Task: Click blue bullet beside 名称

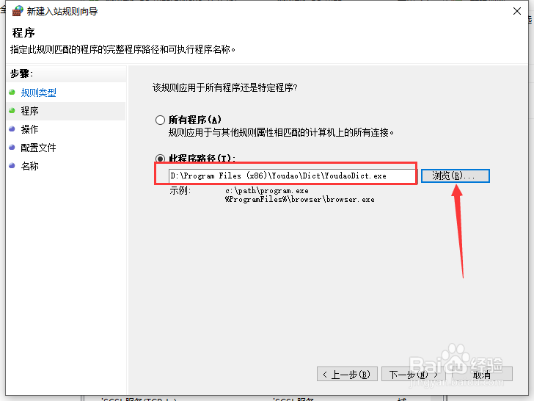Action: (12, 166)
